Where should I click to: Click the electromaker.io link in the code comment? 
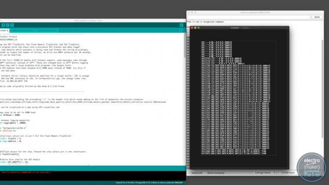coord(9,39)
